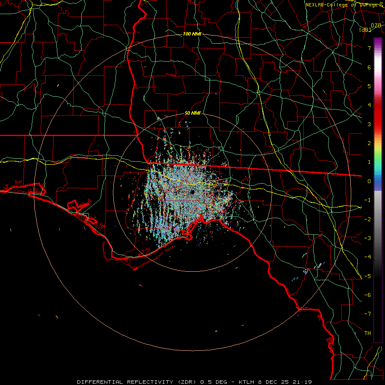
Task: Click the -6 dB value on color scale
Action: pyautogui.click(x=367, y=295)
